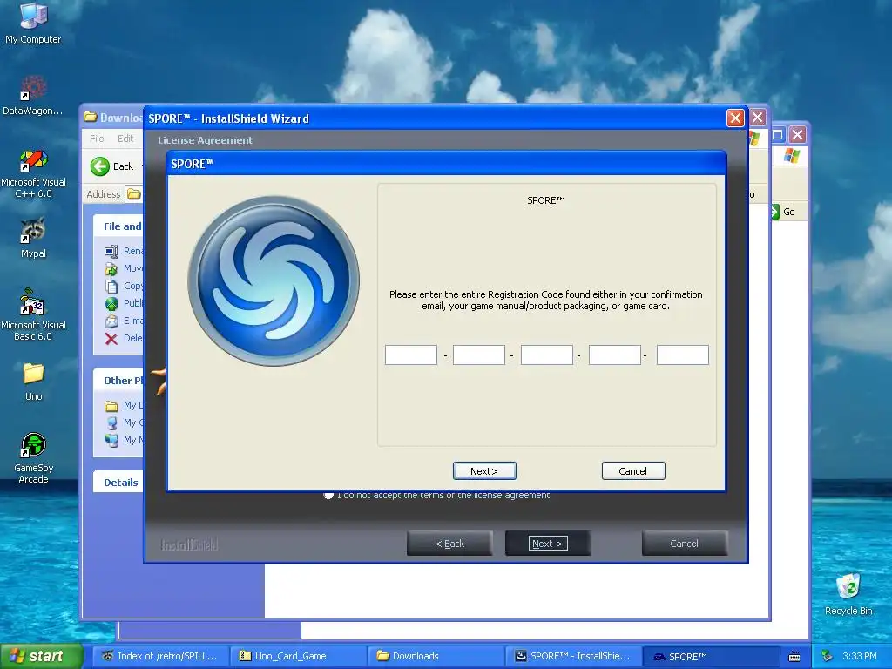892x669 pixels.
Task: Click the third registration code field
Action: click(x=547, y=355)
